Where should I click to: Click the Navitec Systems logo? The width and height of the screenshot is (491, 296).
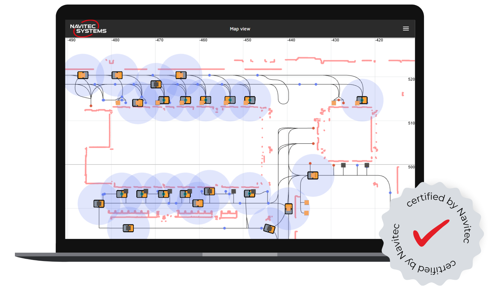coord(88,29)
